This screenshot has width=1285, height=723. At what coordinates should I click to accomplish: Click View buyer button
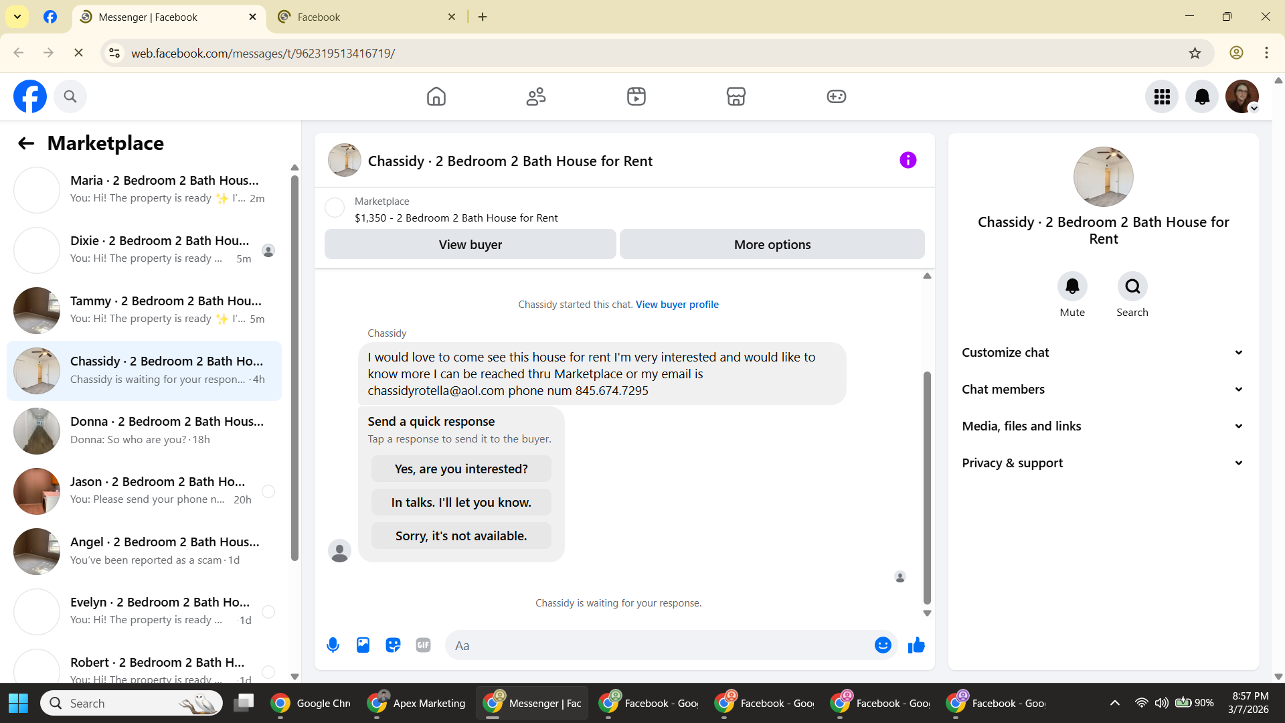point(470,244)
